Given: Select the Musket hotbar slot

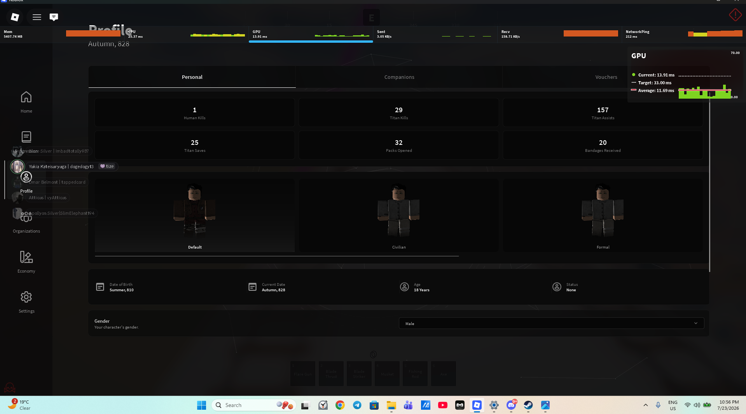Looking at the screenshot, I should (387, 374).
